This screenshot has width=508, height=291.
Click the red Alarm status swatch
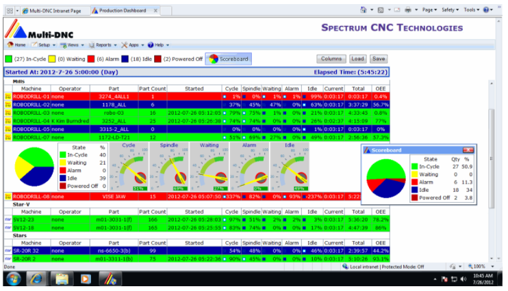point(91,59)
